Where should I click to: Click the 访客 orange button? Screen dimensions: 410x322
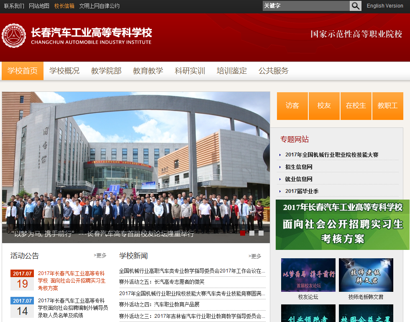point(292,106)
